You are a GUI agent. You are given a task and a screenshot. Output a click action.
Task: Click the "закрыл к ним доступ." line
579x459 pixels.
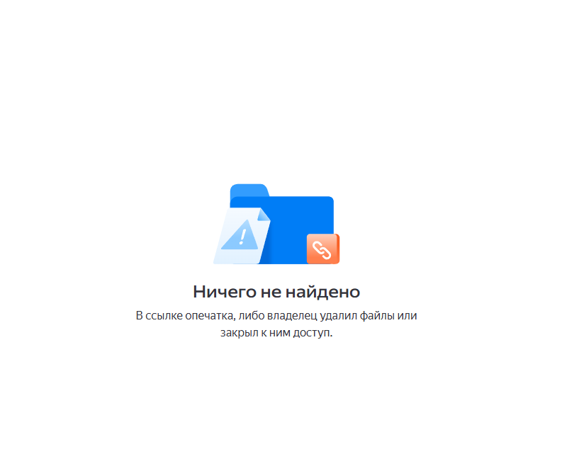(276, 333)
